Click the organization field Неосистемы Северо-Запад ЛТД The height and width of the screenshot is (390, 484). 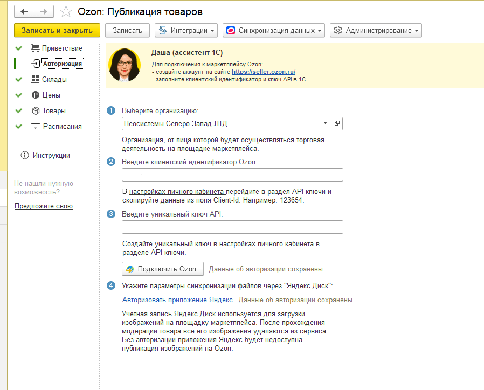click(221, 124)
